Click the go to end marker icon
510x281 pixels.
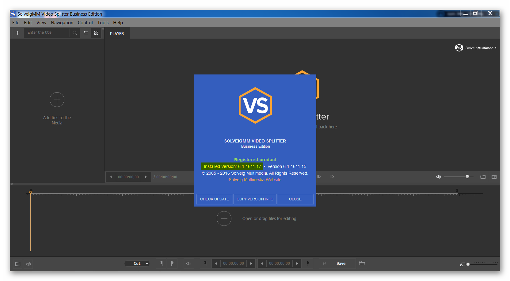coord(308,263)
